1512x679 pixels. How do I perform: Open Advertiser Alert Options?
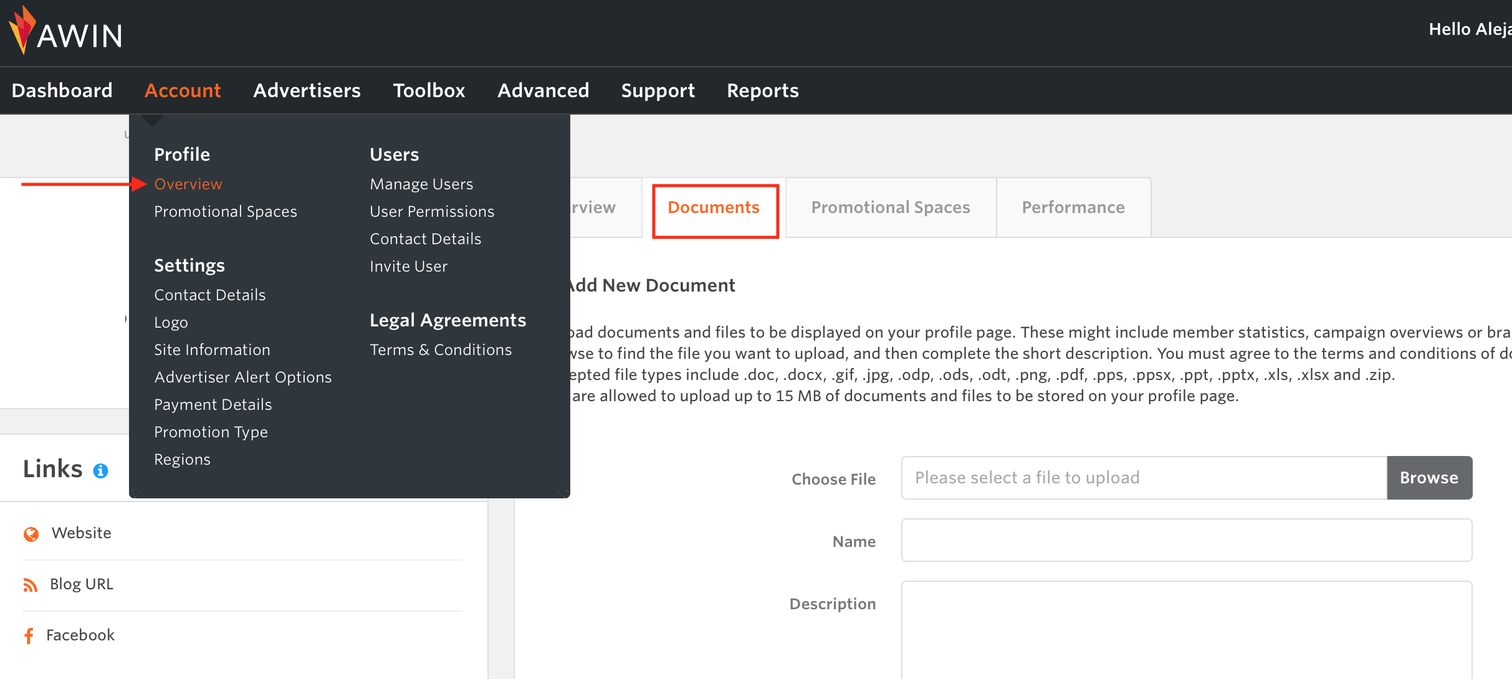tap(243, 377)
